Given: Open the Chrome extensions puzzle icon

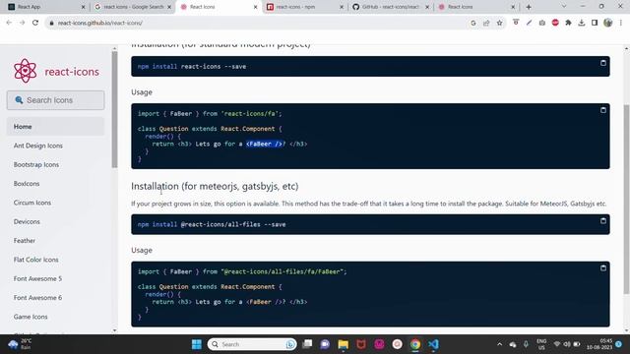Looking at the screenshot, I should (568, 23).
